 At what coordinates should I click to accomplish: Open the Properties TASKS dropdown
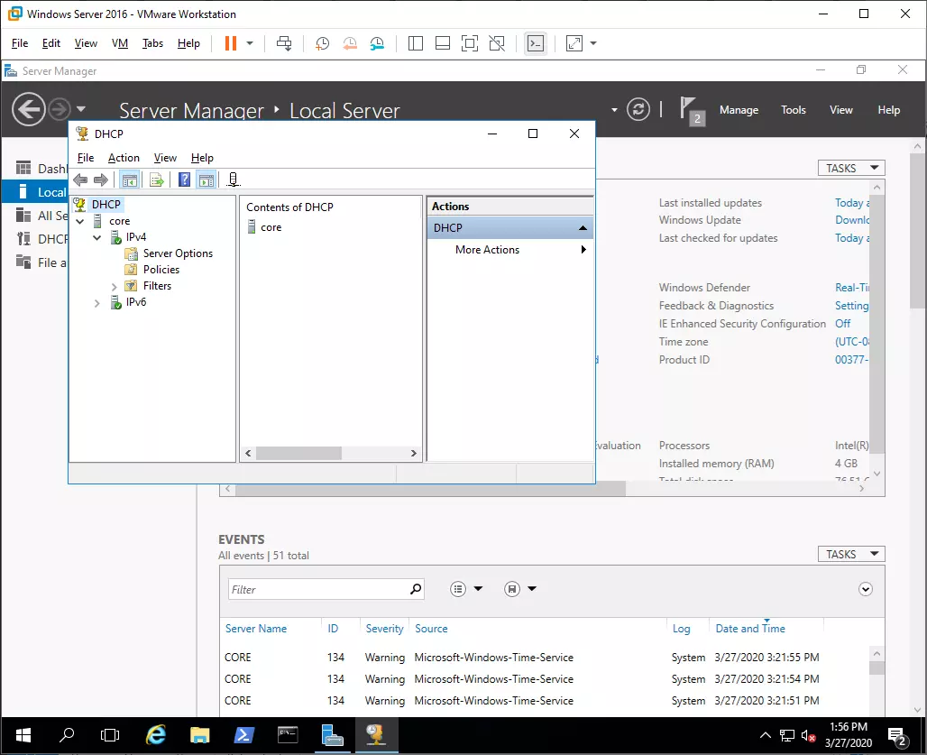pos(851,168)
